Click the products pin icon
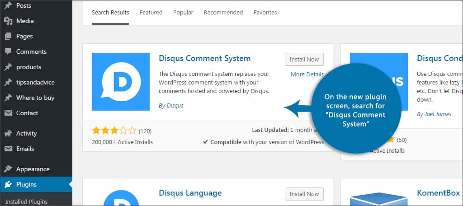The width and height of the screenshot is (463, 206). pyautogui.click(x=8, y=67)
